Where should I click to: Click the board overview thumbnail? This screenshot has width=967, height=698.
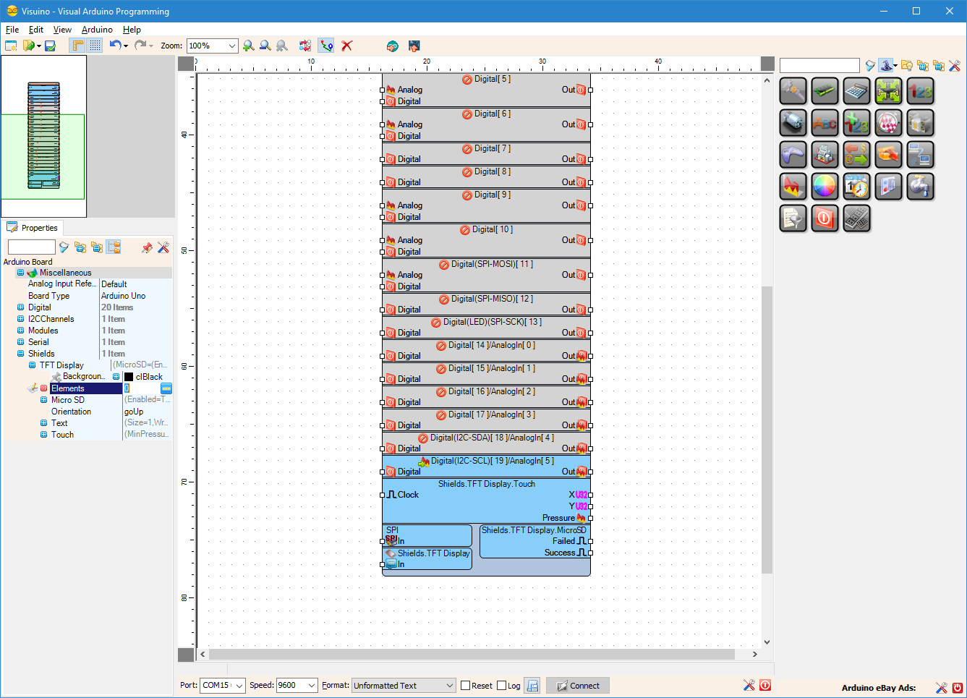(44, 135)
